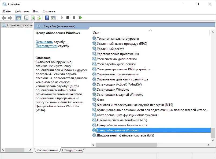Screen dimensions: 216x159
Task: Click tree pane horizontal scrollbar thumb
Action: pyautogui.click(x=14, y=150)
